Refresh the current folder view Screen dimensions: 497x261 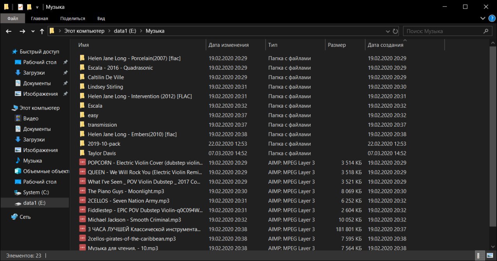[x=395, y=31]
